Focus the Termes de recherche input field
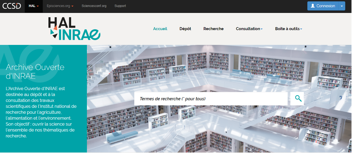 [x=211, y=99]
